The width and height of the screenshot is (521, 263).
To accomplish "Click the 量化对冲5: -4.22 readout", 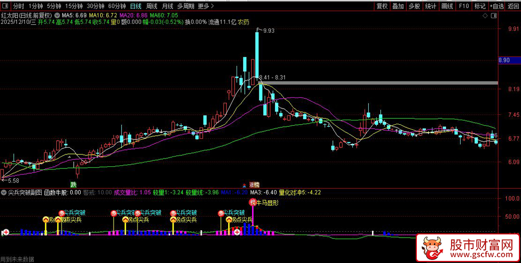I will point(300,192).
